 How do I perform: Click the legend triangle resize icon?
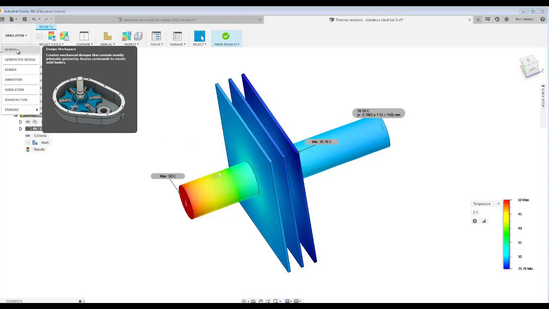click(x=484, y=221)
